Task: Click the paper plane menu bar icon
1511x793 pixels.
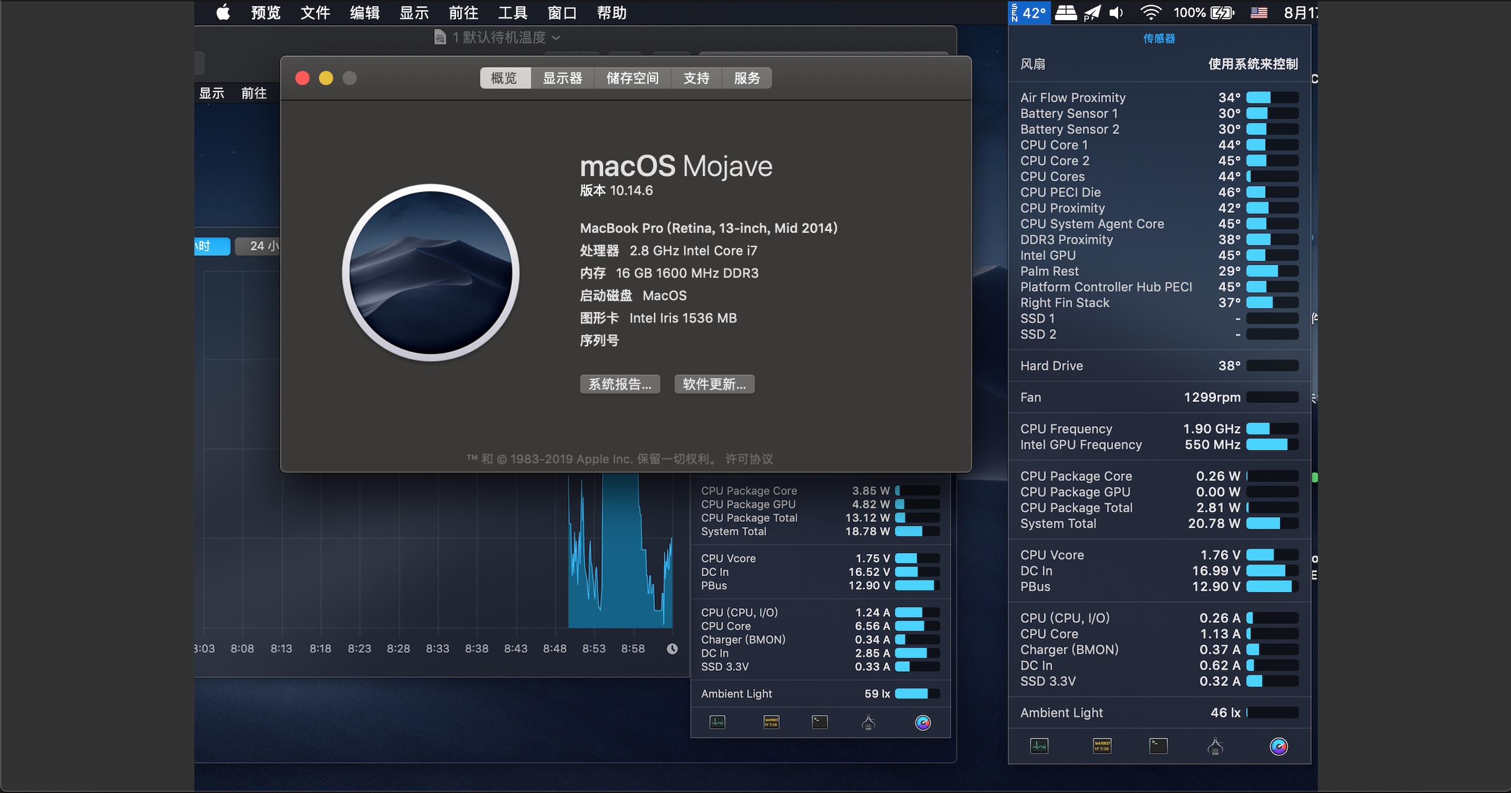Action: click(x=1092, y=12)
